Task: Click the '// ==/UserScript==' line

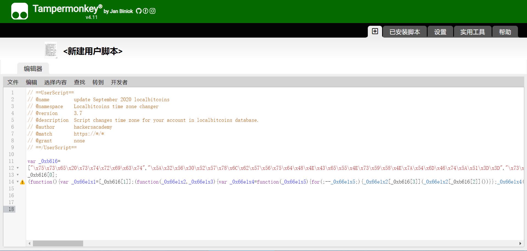Action: coord(52,148)
